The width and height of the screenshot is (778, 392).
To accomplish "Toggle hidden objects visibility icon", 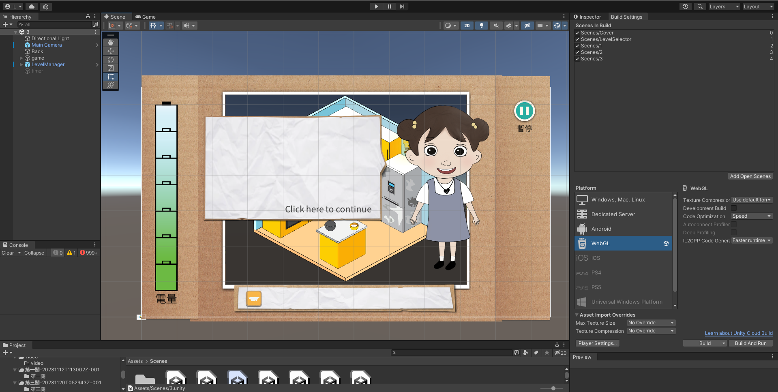I will [527, 26].
